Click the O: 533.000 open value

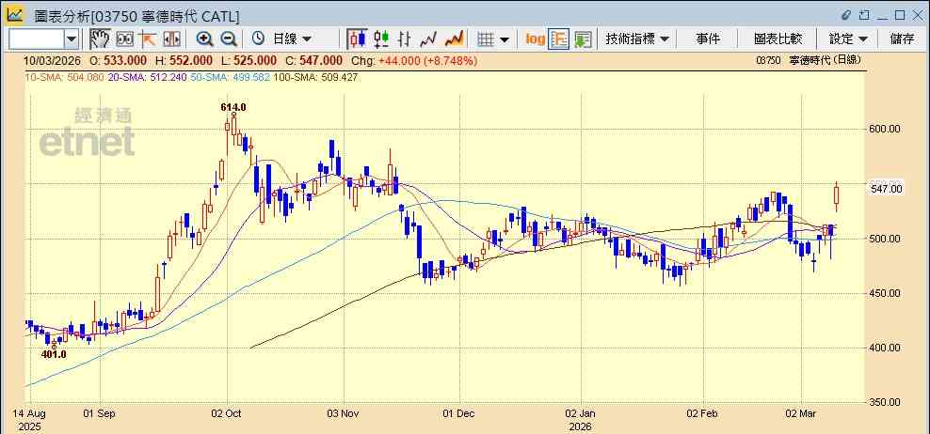(118, 60)
